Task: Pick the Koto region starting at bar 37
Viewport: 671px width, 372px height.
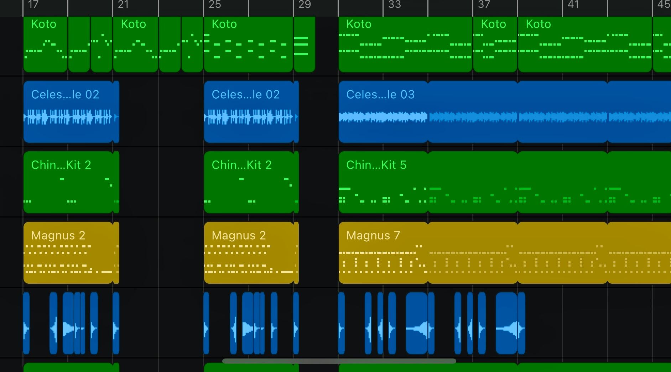Action: (x=495, y=44)
